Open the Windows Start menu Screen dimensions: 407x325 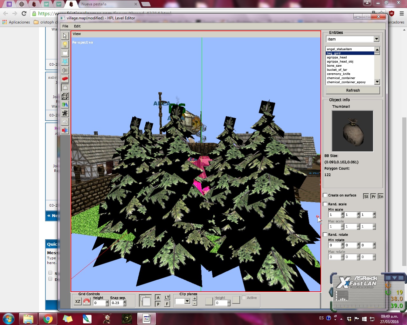pyautogui.click(x=8, y=318)
